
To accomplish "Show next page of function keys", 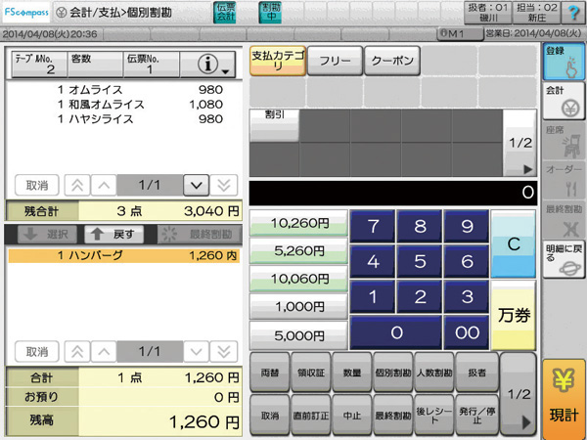I will click(519, 395).
